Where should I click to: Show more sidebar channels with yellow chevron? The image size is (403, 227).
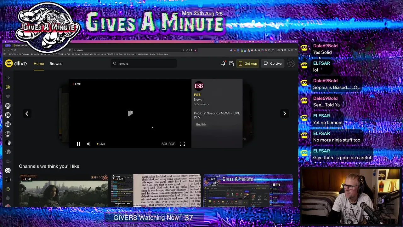coord(8,189)
